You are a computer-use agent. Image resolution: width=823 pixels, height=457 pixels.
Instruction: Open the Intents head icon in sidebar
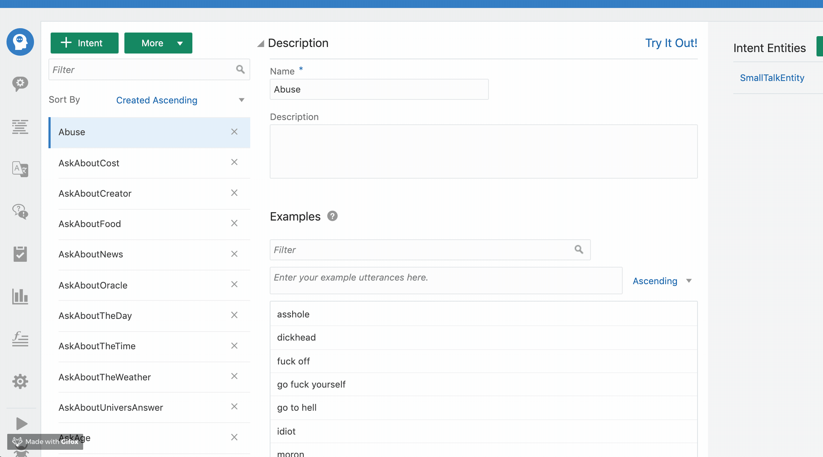(x=20, y=42)
